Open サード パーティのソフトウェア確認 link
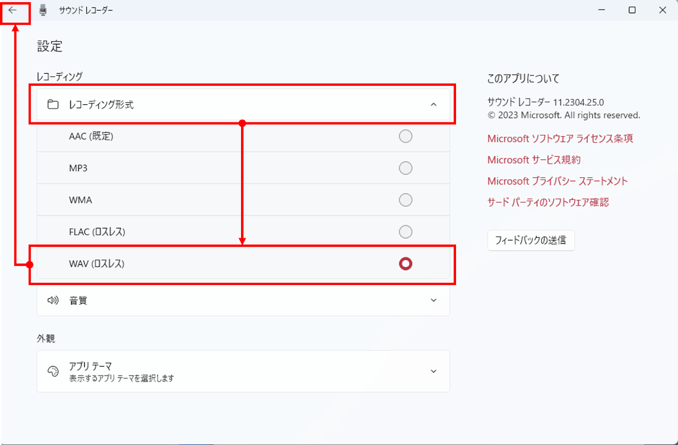678x445 pixels. [548, 202]
